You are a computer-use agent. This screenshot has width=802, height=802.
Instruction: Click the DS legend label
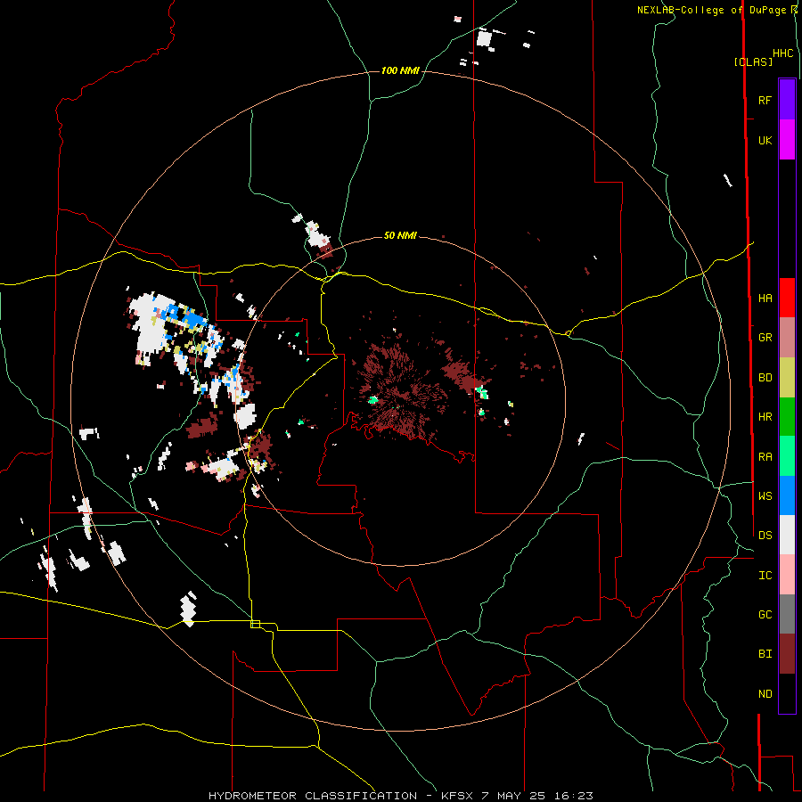click(765, 536)
